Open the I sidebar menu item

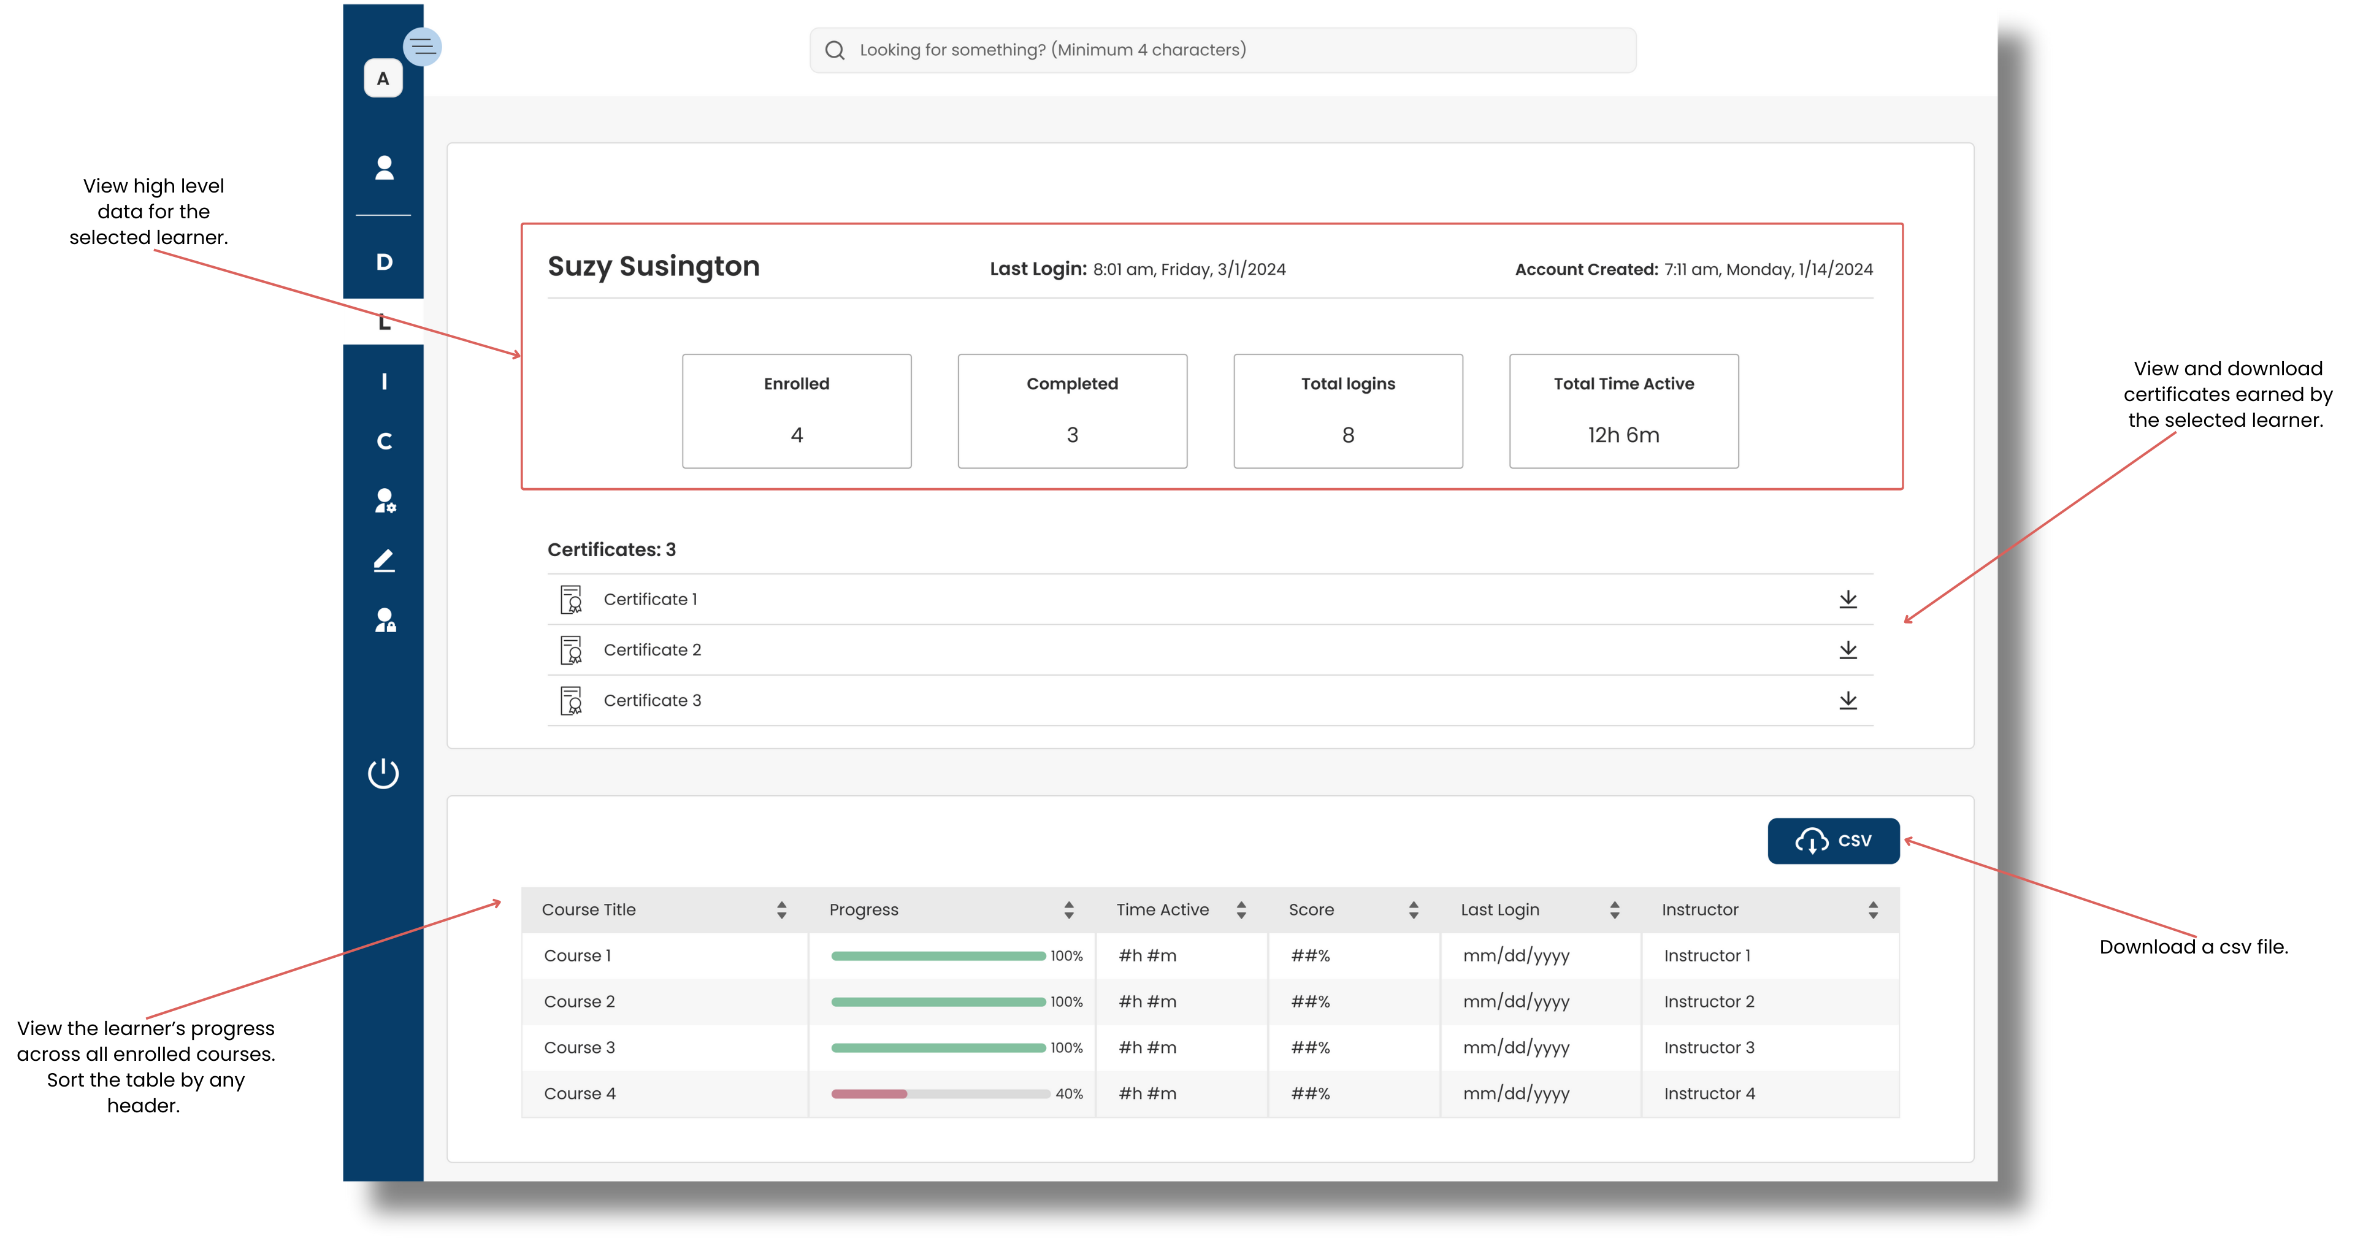(x=384, y=382)
